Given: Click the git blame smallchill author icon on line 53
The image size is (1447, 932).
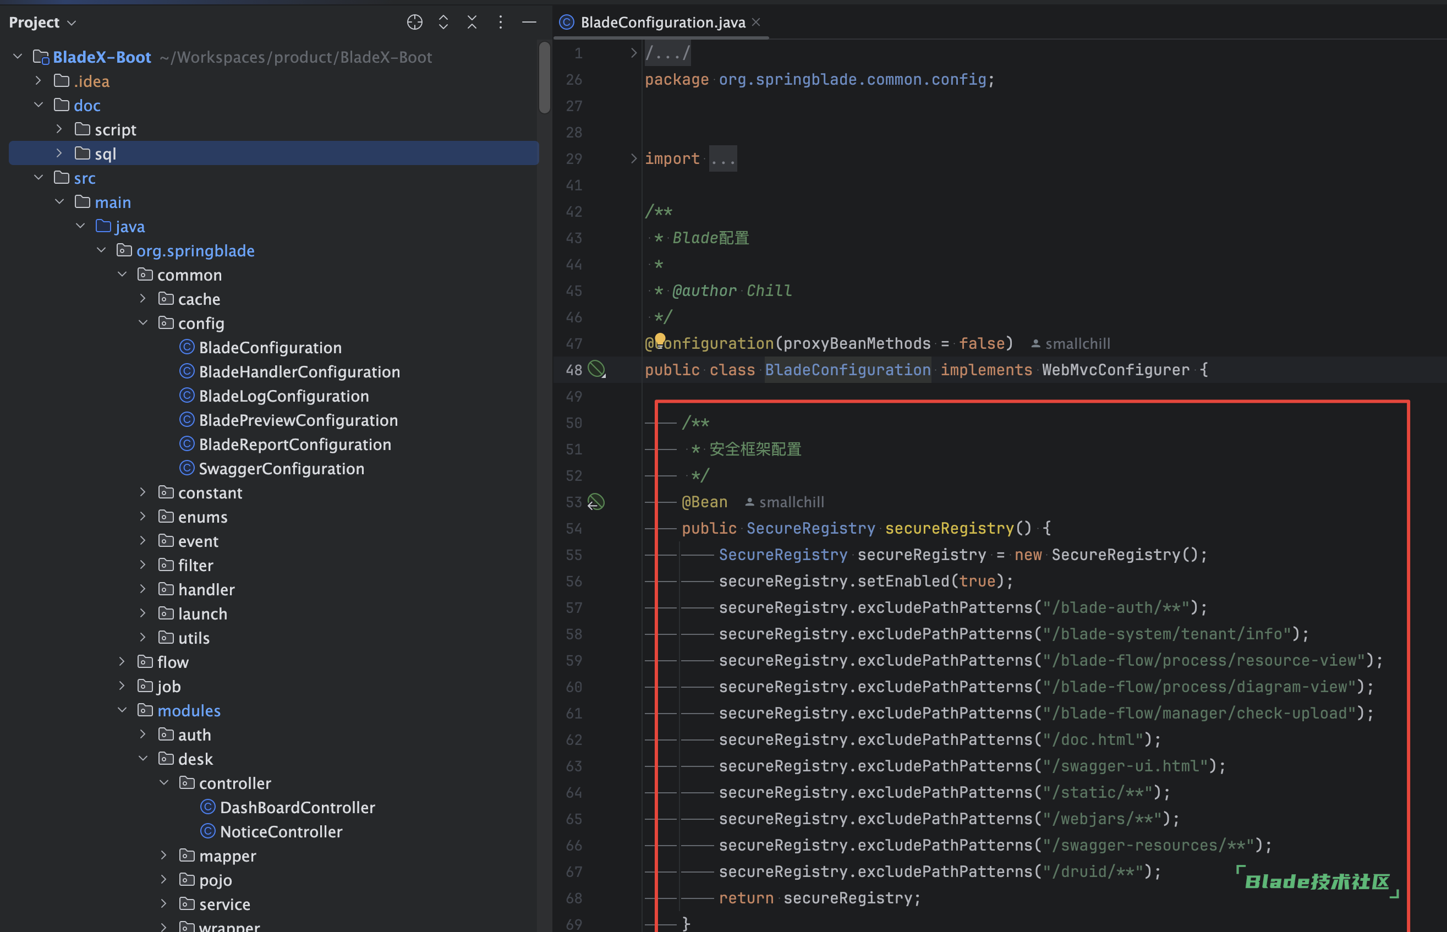Looking at the screenshot, I should coord(748,501).
